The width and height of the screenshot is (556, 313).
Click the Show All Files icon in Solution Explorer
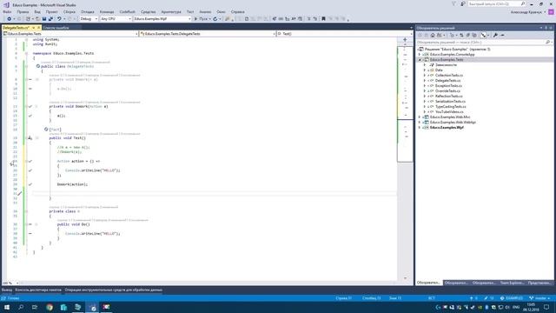click(x=474, y=35)
